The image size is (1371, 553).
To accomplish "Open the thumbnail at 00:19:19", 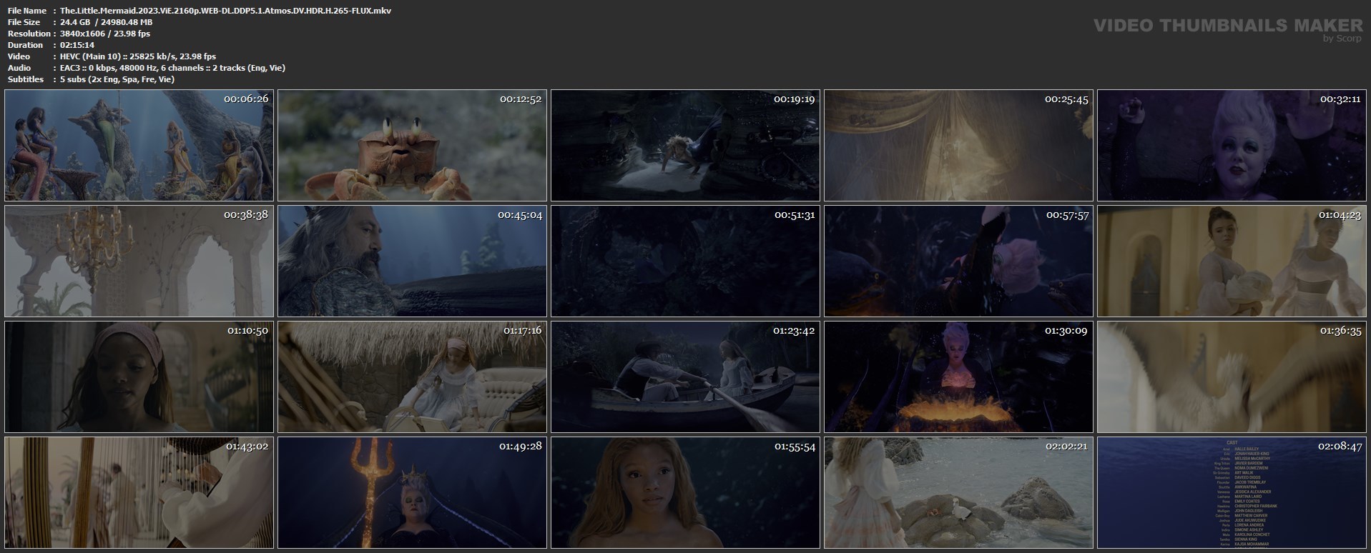I will click(685, 145).
